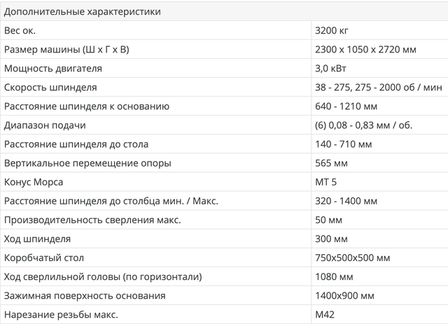Select 'Расстояние шпинделя к основанию' label

[x=87, y=106]
